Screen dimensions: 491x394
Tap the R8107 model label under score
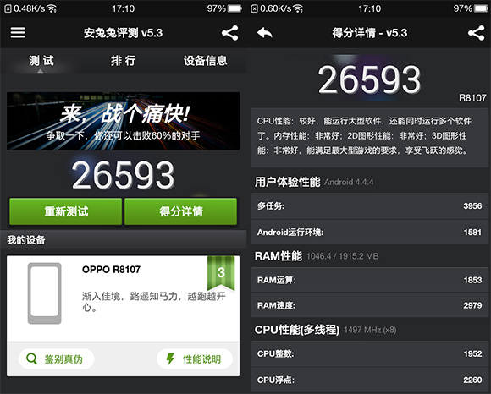pyautogui.click(x=472, y=98)
